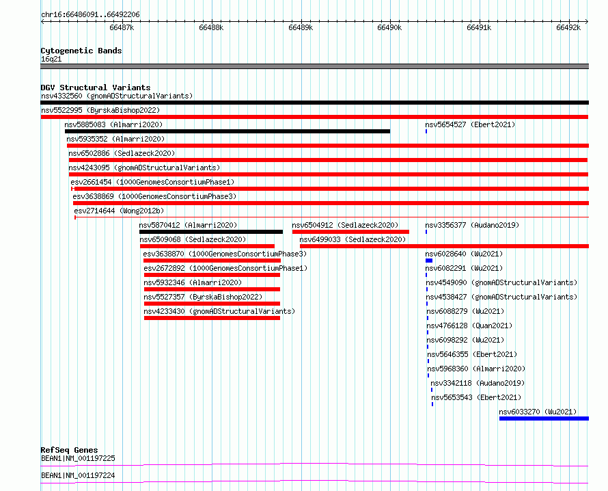Click the red bar under nsv4233430
Screen dimensions: 608x491
pos(212,318)
